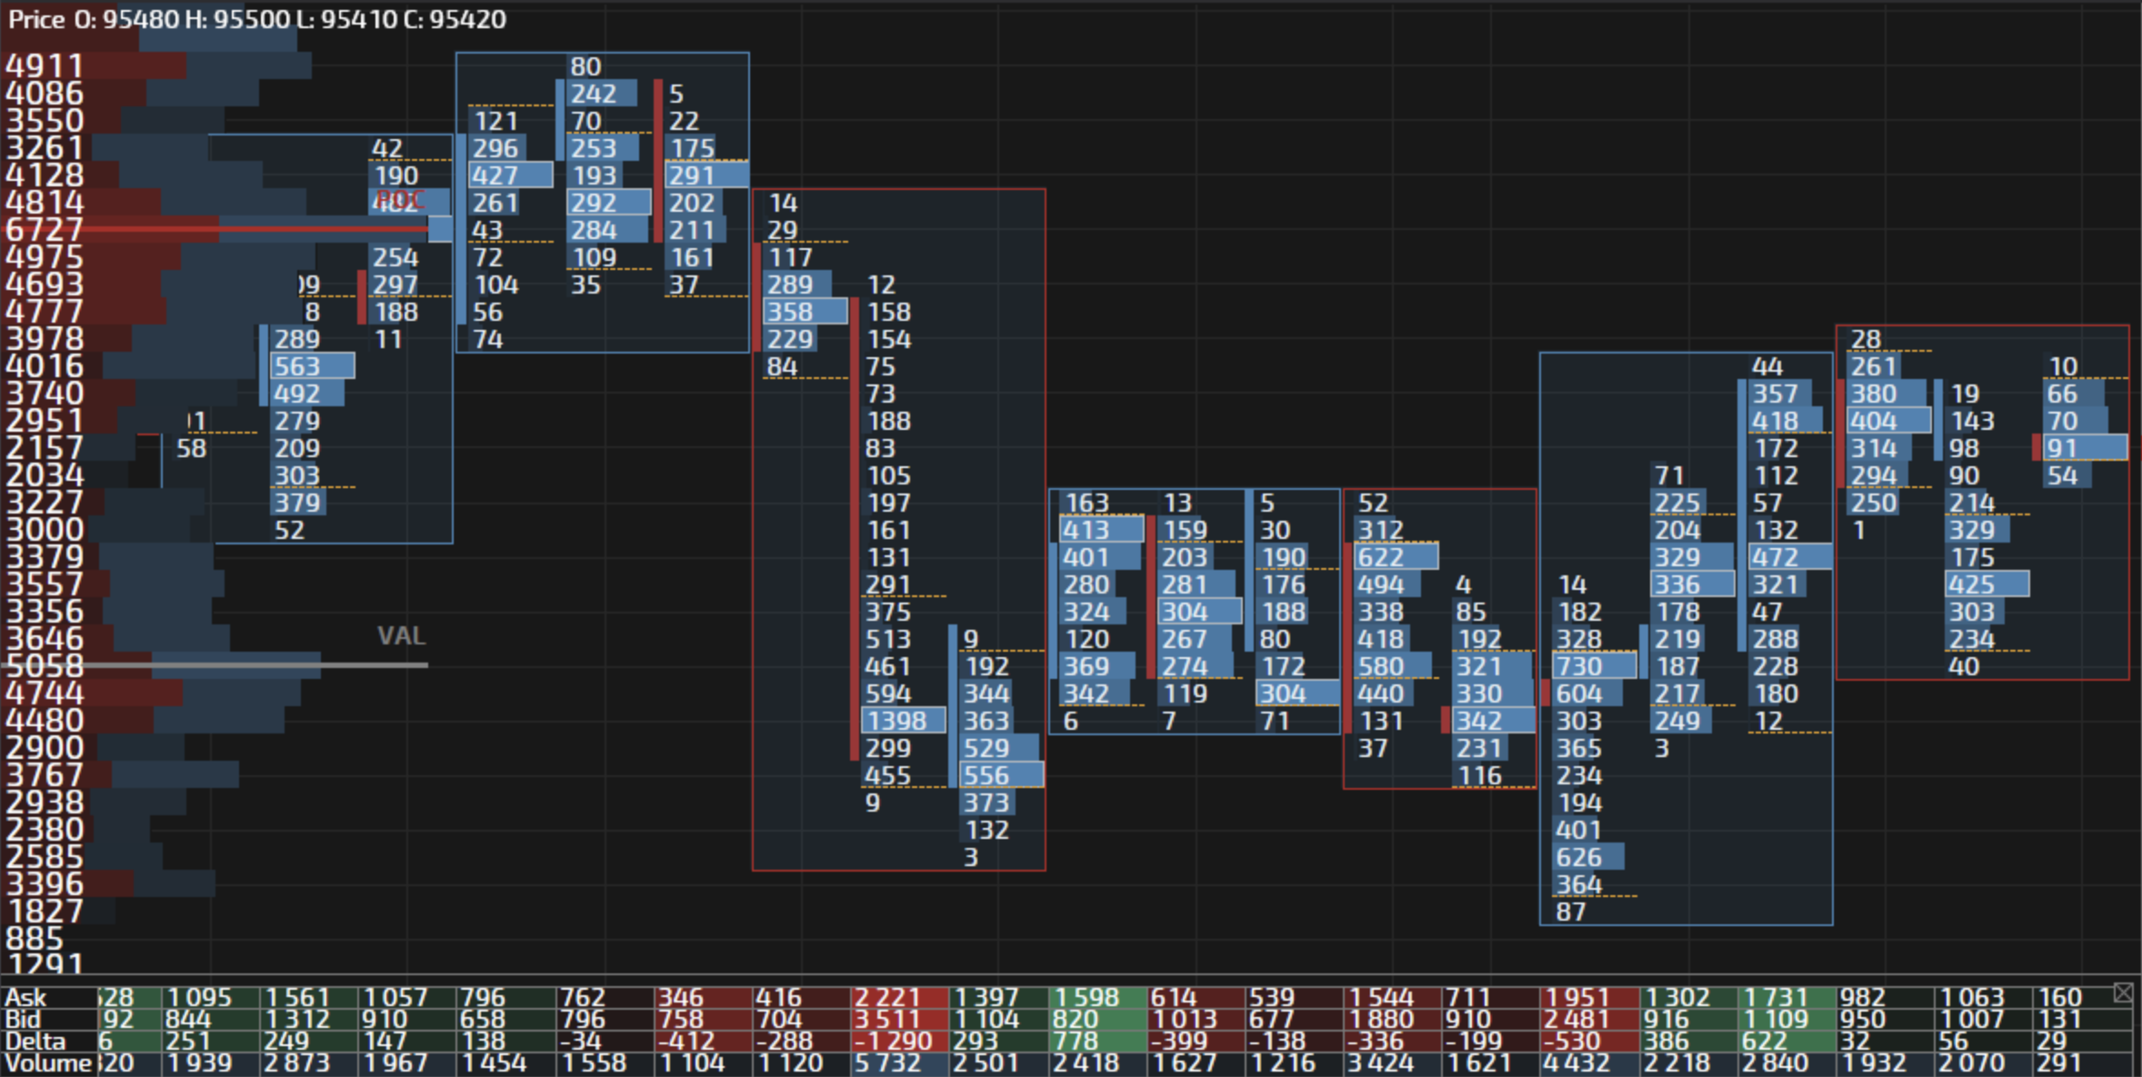The image size is (2142, 1077).
Task: Click the highlighted 1398 cluster cell
Action: pos(902,721)
